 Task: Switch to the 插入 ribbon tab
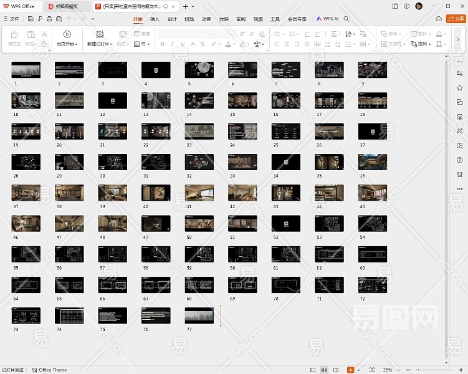pos(155,19)
